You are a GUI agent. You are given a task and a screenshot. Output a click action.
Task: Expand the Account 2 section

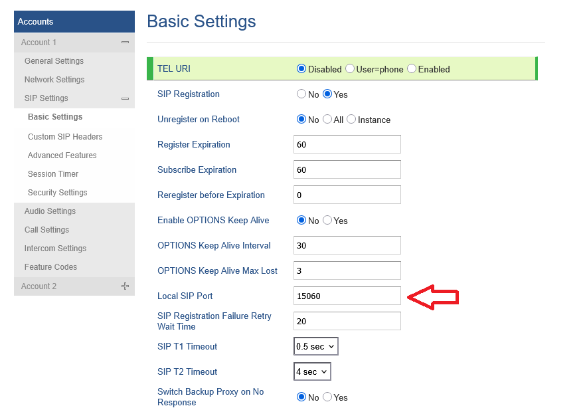click(125, 286)
